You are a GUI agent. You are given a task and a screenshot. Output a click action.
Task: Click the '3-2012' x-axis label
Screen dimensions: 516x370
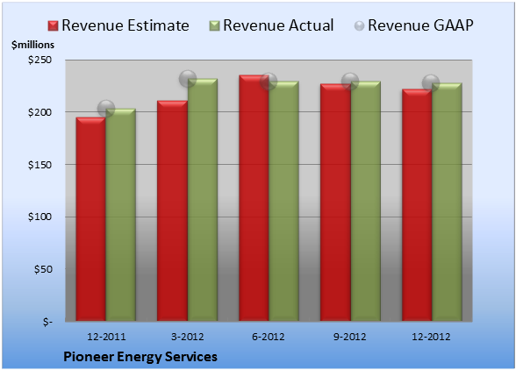pos(188,337)
